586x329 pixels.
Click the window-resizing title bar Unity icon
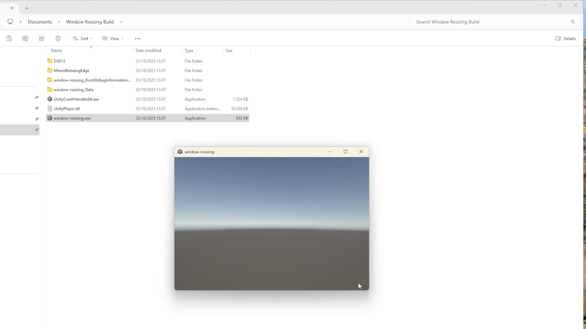point(180,151)
